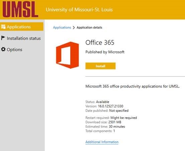
Task: Click the version number 16.0.12527.21330
Action: (x=110, y=106)
